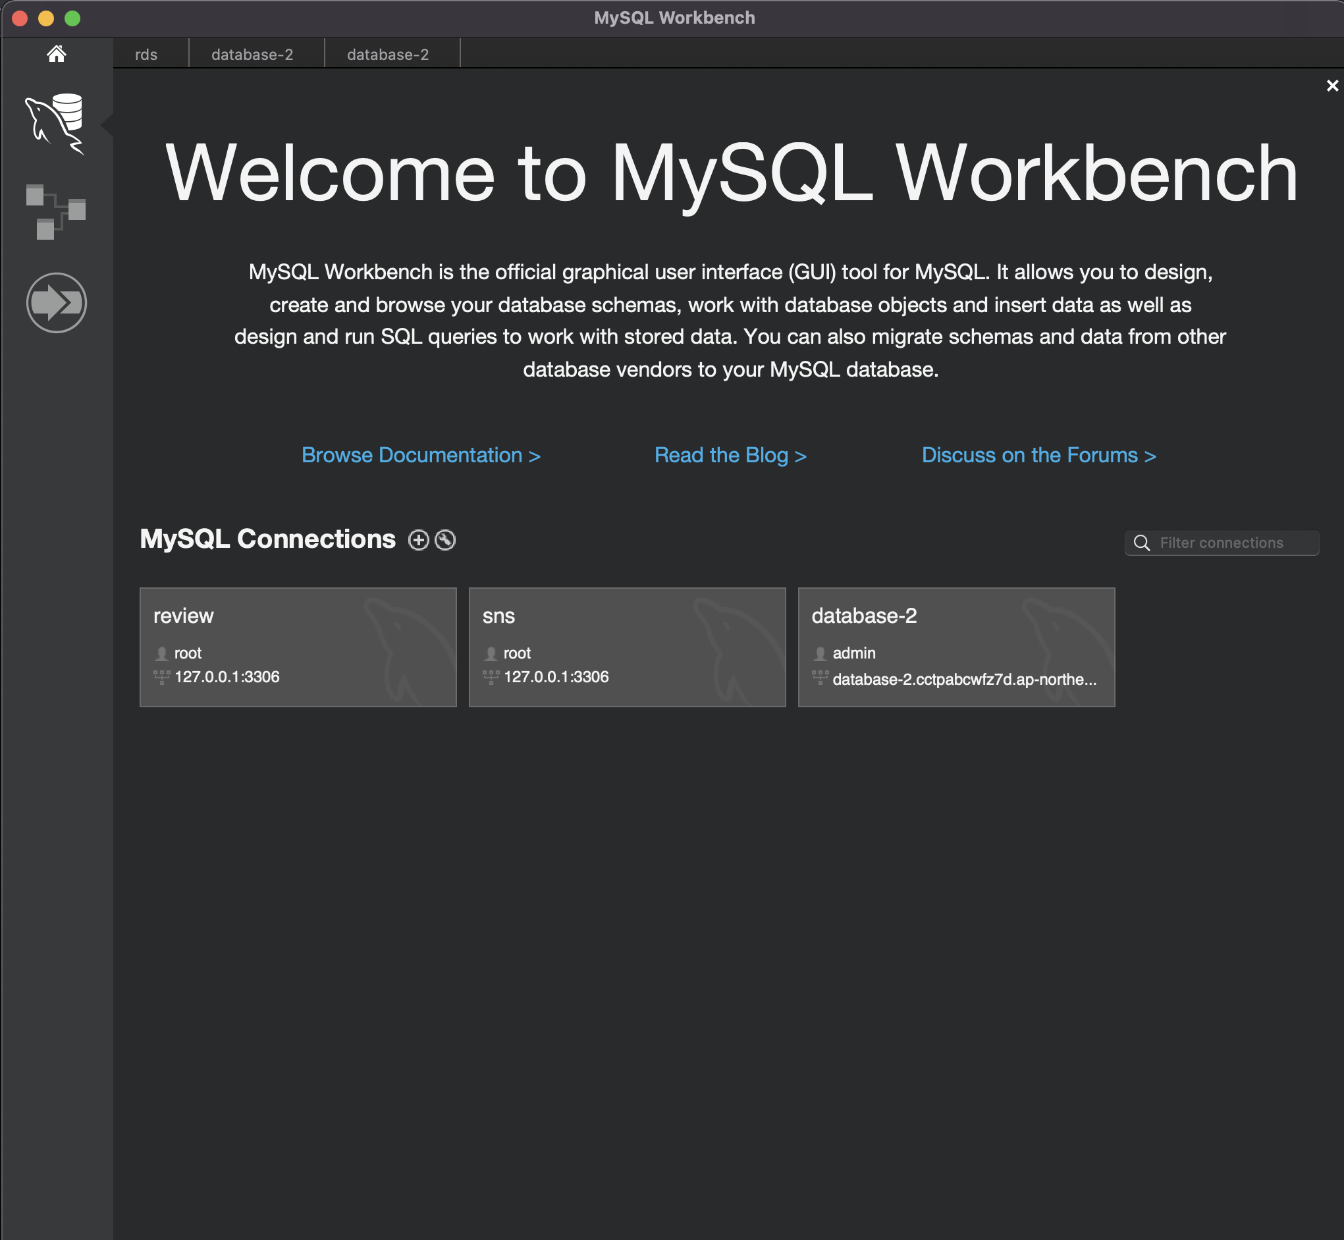Click the Home icon tab
This screenshot has height=1240, width=1344.
pos(57,54)
